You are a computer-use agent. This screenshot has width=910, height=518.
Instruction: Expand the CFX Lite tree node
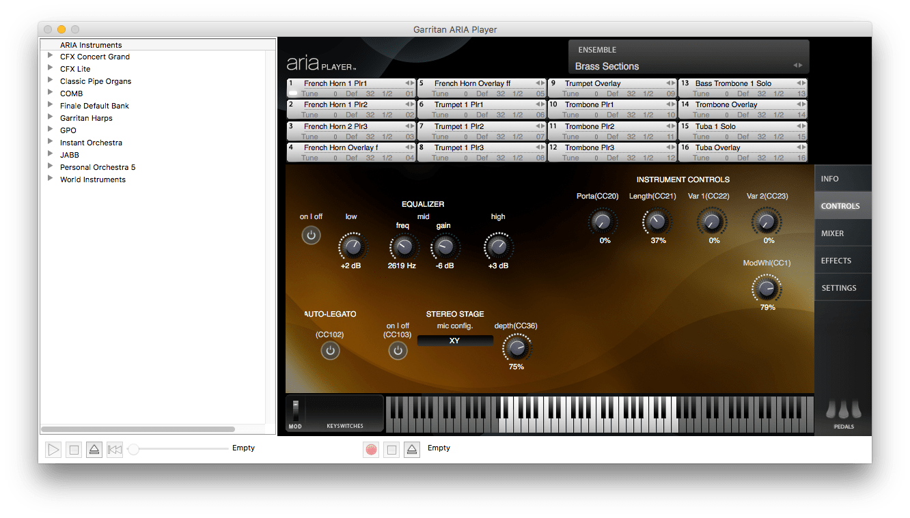[x=51, y=69]
